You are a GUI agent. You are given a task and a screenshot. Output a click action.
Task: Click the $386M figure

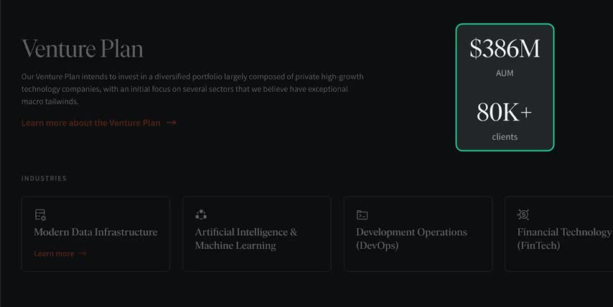pos(505,49)
